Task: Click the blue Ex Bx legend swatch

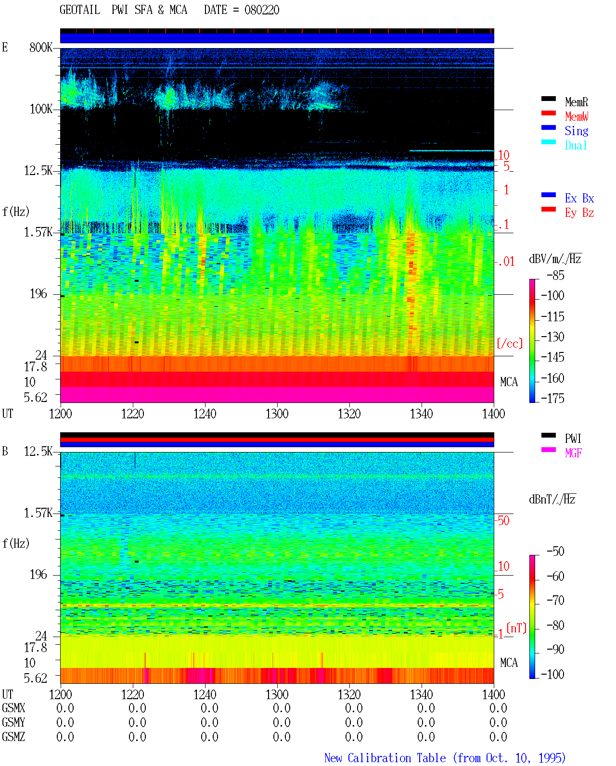Action: point(549,195)
